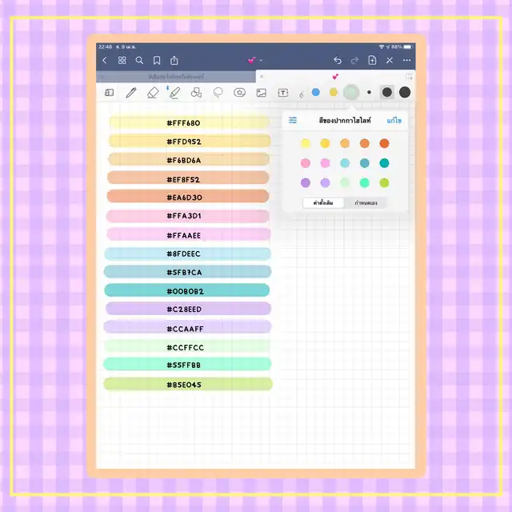Tap the #FFF680 yellow highlighted stroke
The width and height of the screenshot is (512, 512).
coord(189,123)
